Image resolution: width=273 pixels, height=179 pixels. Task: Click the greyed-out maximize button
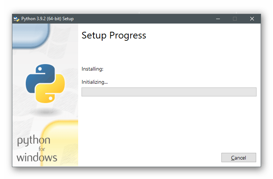coord(235,18)
